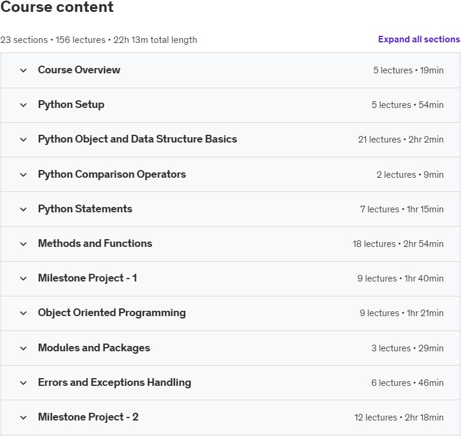Click the chevron beside Milestone Project - 1
The width and height of the screenshot is (461, 436).
pos(23,279)
